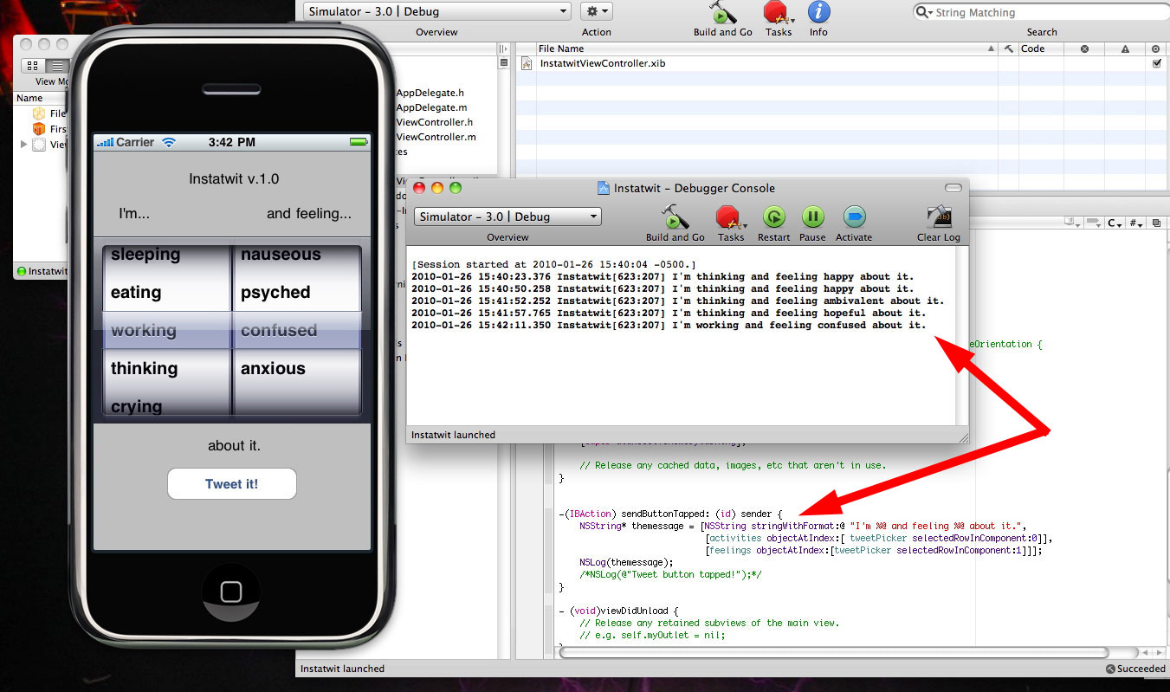Tap the Tweet it! button in simulator
The image size is (1170, 692).
pos(232,484)
